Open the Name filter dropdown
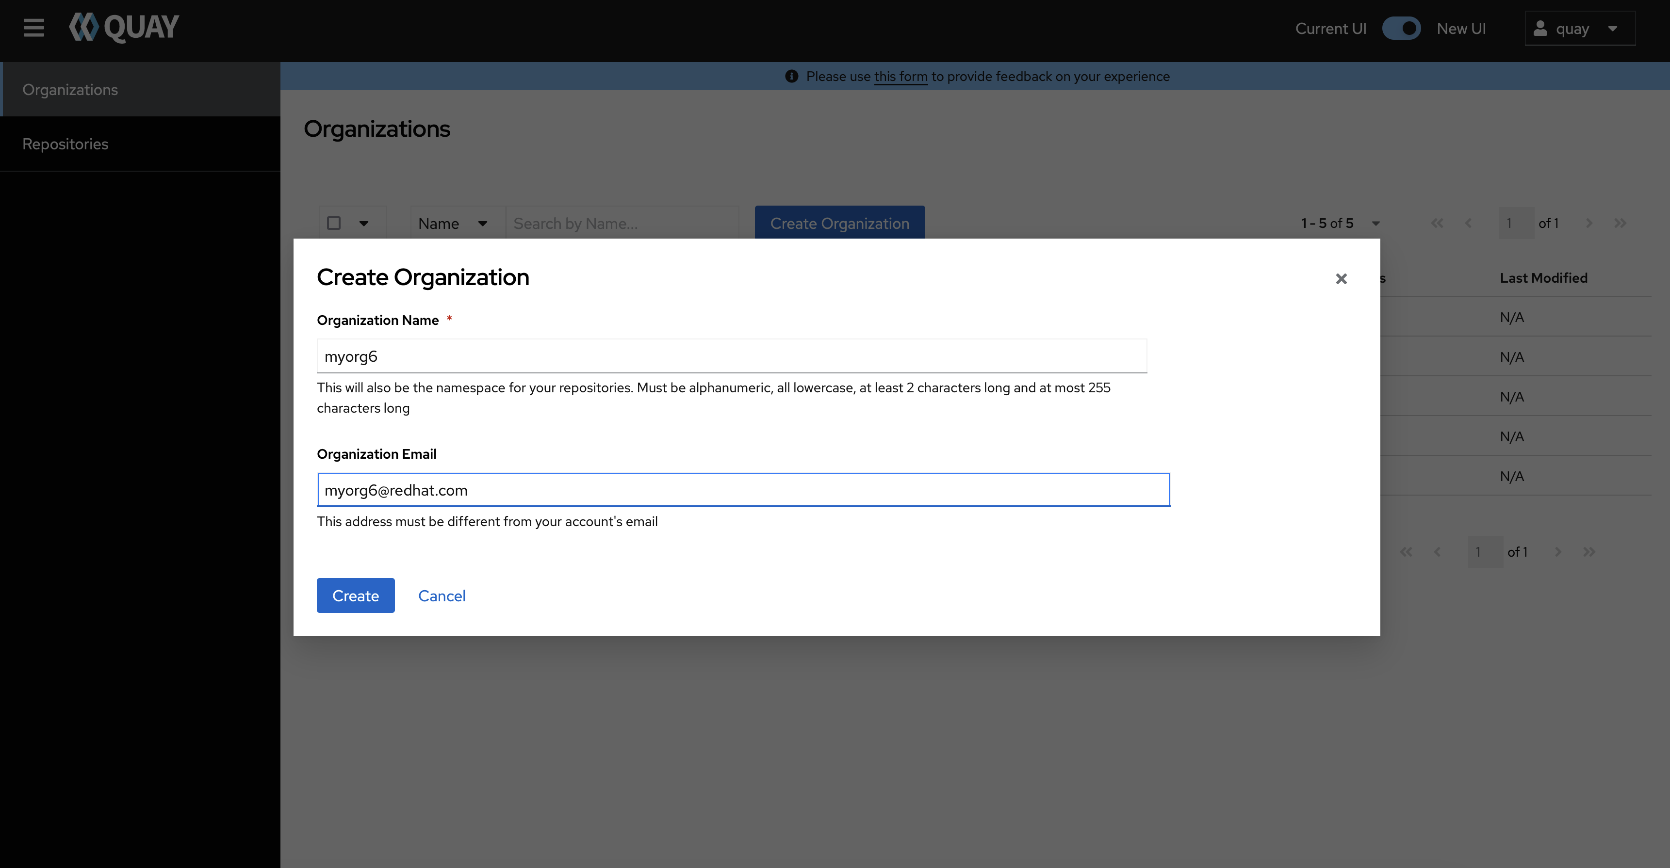This screenshot has width=1670, height=868. tap(453, 224)
